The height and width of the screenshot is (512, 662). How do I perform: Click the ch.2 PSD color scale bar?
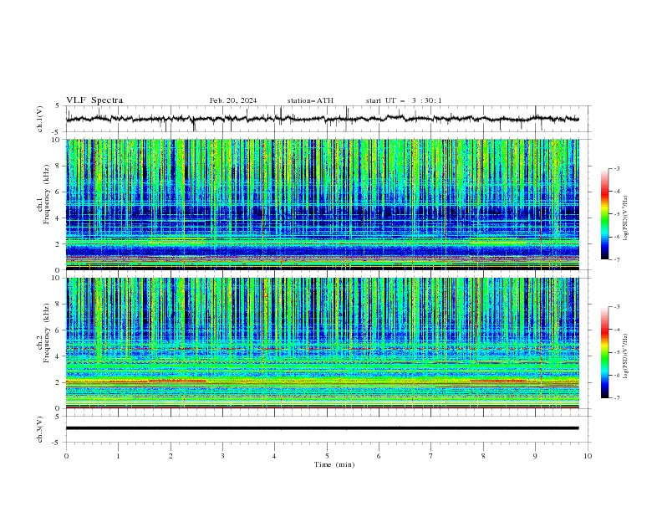[x=604, y=352]
